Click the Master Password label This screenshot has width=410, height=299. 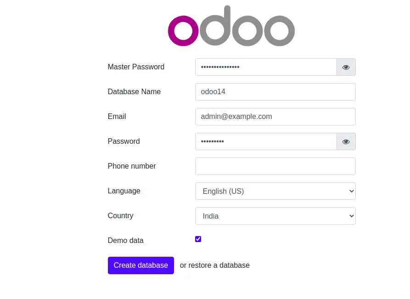pyautogui.click(x=136, y=67)
